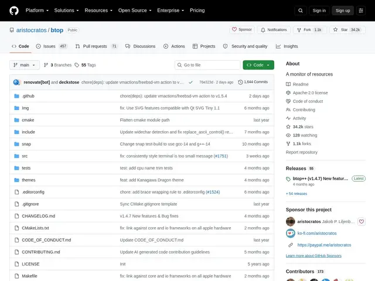Click the .editorconfig file icon
375x281 pixels.
point(16,192)
